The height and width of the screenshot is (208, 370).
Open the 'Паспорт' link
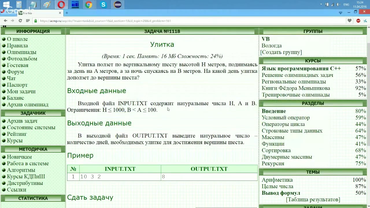(x=17, y=85)
